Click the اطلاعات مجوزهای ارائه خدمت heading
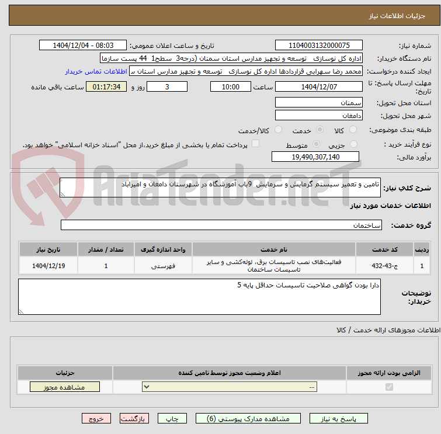Image resolution: width=441 pixels, height=434 pixels. click(x=388, y=330)
